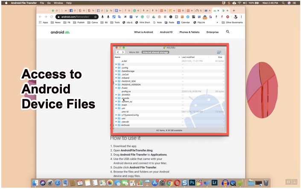Screen dimensions: 301x189
Task: Expand the .Pokkt folder
Action: coord(116,88)
